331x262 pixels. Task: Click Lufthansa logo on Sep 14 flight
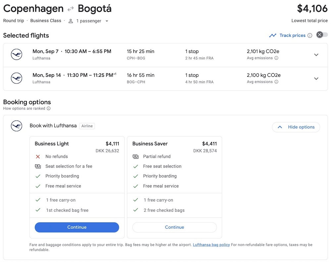click(x=17, y=79)
